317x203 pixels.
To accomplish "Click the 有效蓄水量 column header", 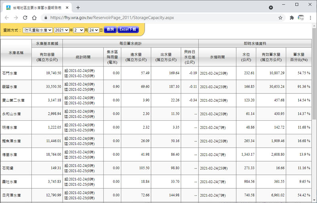I will coord(271,57).
